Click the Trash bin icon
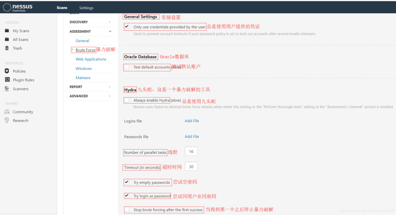Screen dimensions: 396x215 (x=7, y=48)
